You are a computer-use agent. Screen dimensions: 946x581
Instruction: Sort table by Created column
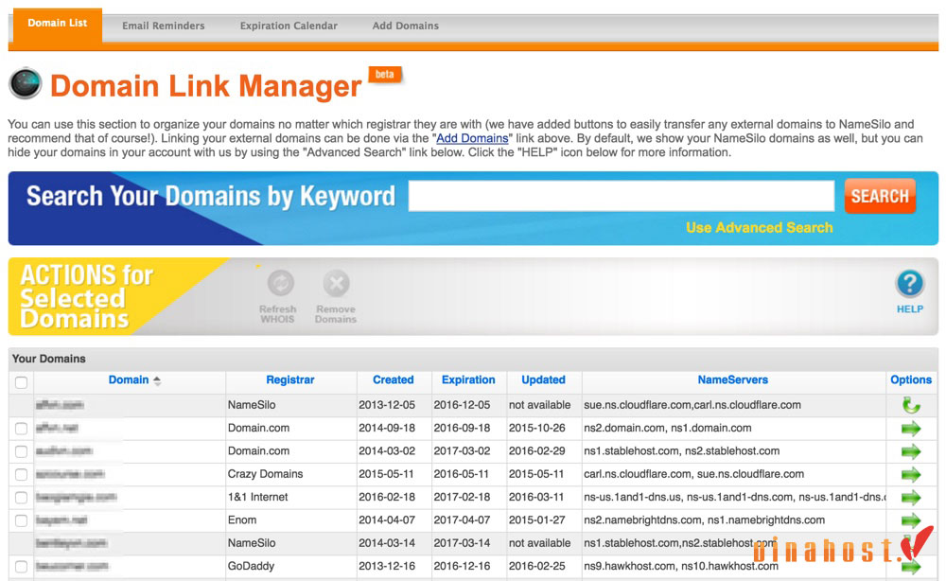[394, 380]
